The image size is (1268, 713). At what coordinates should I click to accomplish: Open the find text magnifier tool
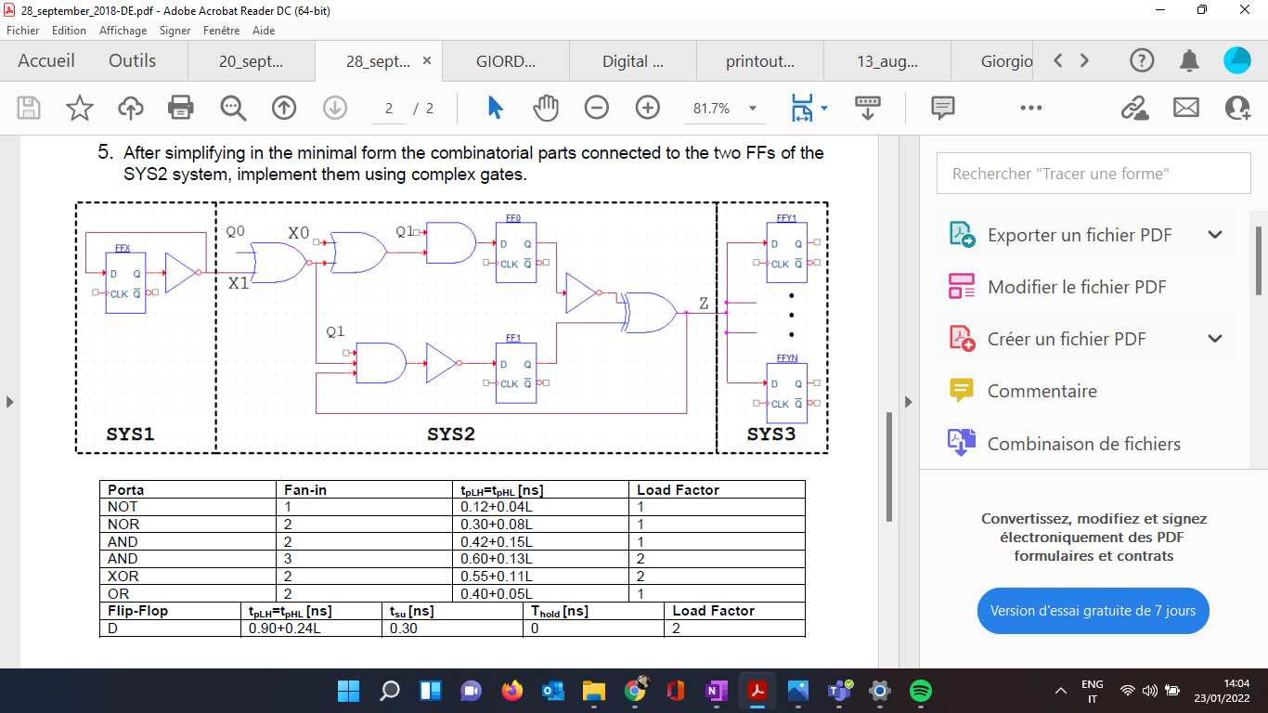pyautogui.click(x=233, y=108)
